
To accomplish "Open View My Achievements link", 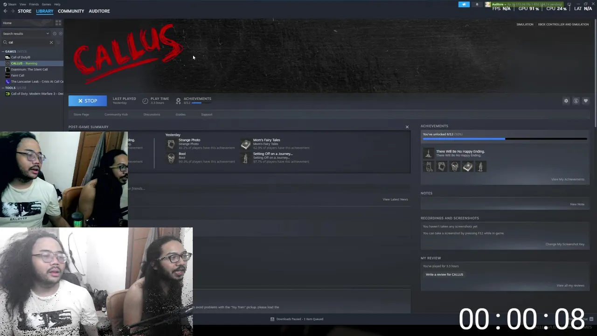I will 568,179.
